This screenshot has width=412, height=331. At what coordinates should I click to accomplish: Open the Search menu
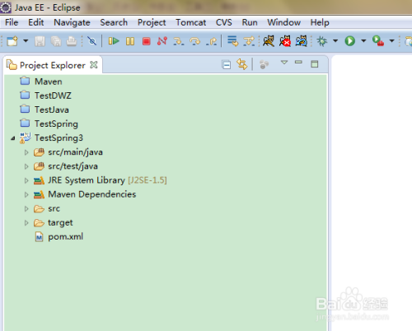pyautogui.click(x=114, y=22)
